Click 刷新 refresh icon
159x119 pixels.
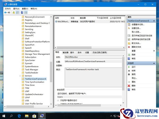129,55
